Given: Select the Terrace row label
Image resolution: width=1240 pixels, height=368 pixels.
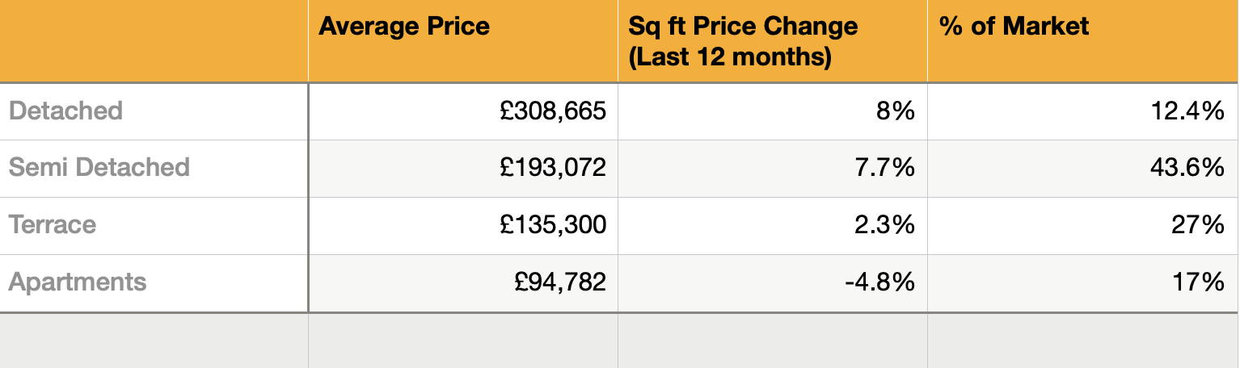Looking at the screenshot, I should pos(53,224).
